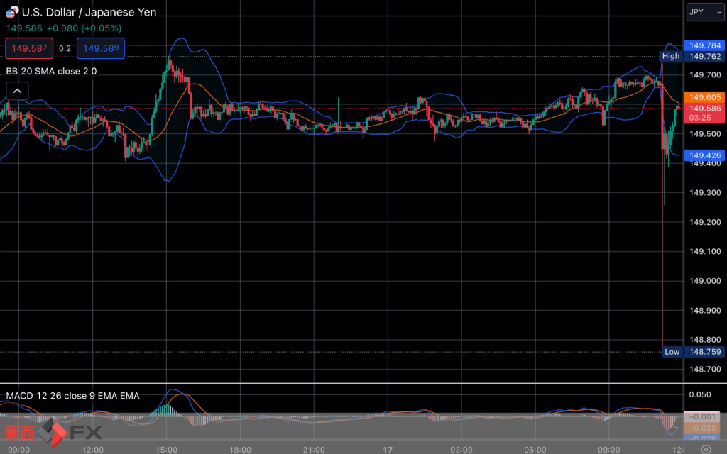Click the High 149.762 price label
Viewport: 727px width, 454px height.
click(x=692, y=57)
